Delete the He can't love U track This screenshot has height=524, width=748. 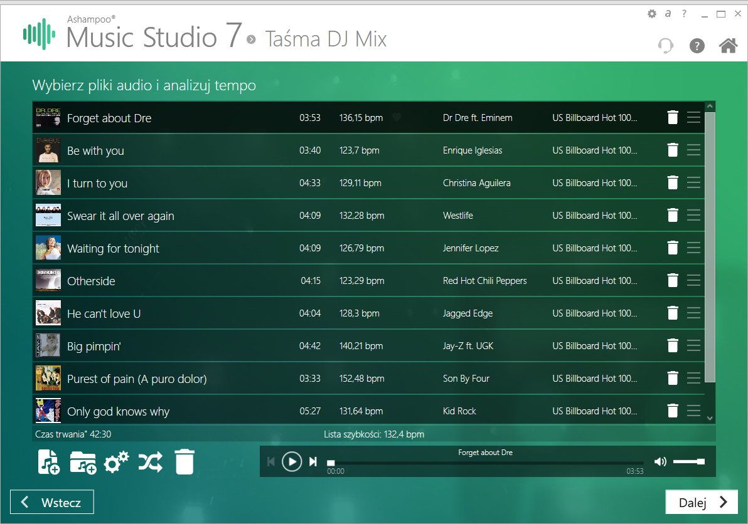click(x=673, y=313)
